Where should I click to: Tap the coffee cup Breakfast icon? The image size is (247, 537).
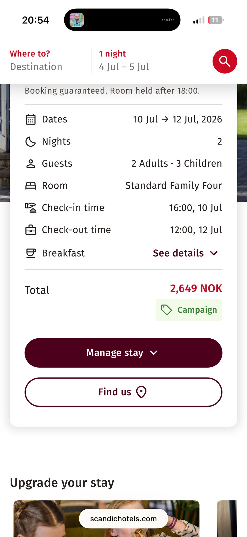pyautogui.click(x=31, y=253)
